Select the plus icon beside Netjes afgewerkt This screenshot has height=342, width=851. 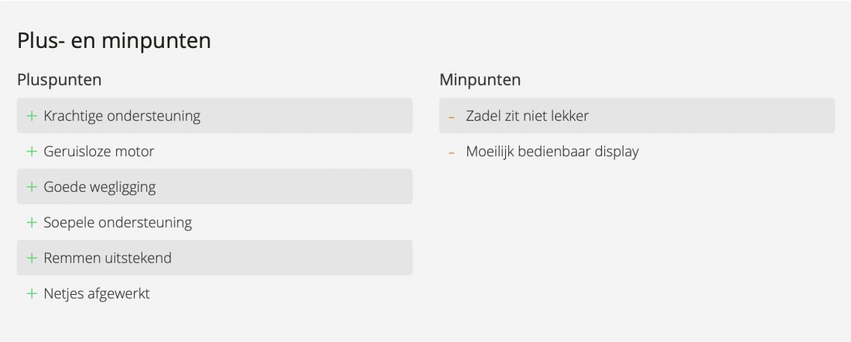pyautogui.click(x=32, y=294)
